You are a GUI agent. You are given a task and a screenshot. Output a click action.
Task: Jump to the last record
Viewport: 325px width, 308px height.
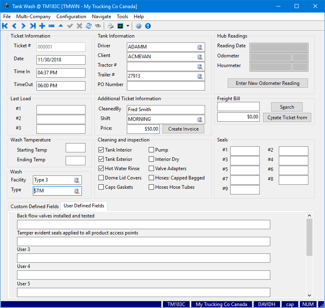click(33, 26)
